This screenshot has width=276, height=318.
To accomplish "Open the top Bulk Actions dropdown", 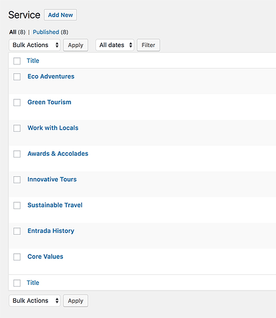I will pyautogui.click(x=35, y=45).
